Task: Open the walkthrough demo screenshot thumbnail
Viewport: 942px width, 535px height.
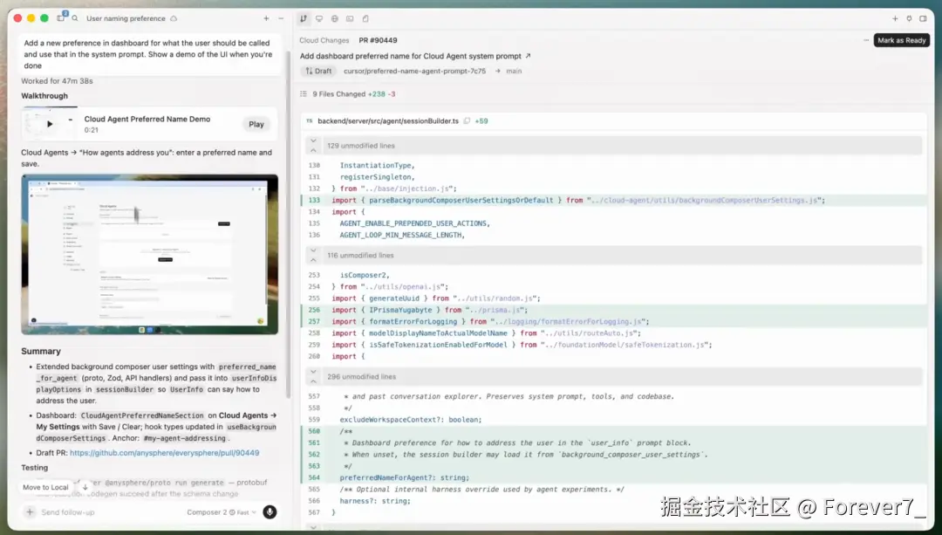Action: pos(150,254)
